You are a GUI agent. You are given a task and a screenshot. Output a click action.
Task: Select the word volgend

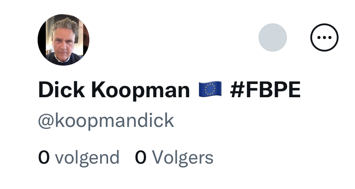(87, 158)
